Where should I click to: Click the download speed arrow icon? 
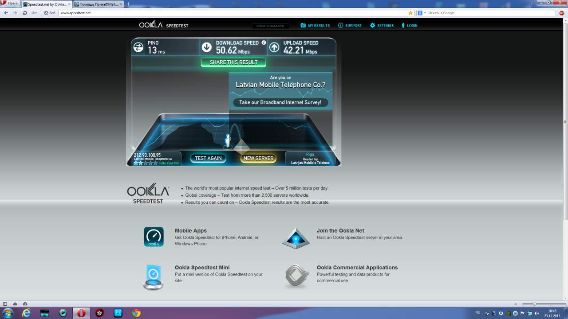pyautogui.click(x=206, y=47)
